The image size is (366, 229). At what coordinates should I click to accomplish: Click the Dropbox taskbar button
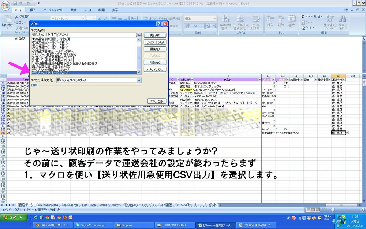[133, 225]
